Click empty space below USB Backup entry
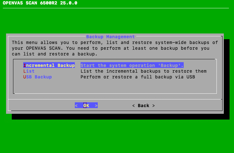 coord(115,86)
